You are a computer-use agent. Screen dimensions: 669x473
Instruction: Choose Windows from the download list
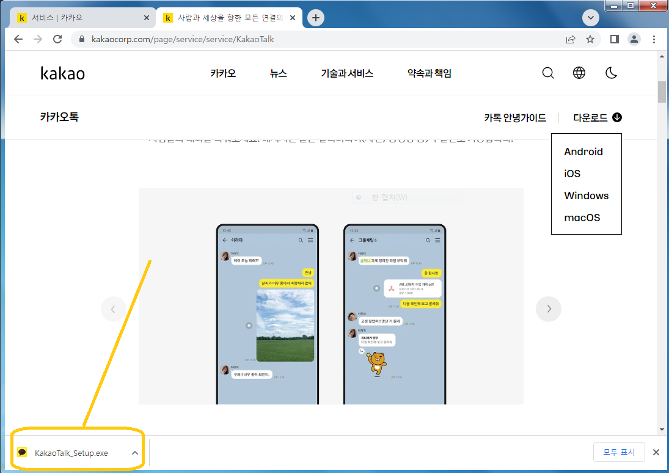tap(587, 196)
